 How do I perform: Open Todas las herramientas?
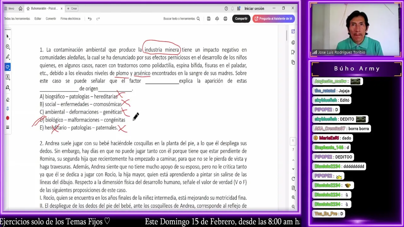coord(17,19)
